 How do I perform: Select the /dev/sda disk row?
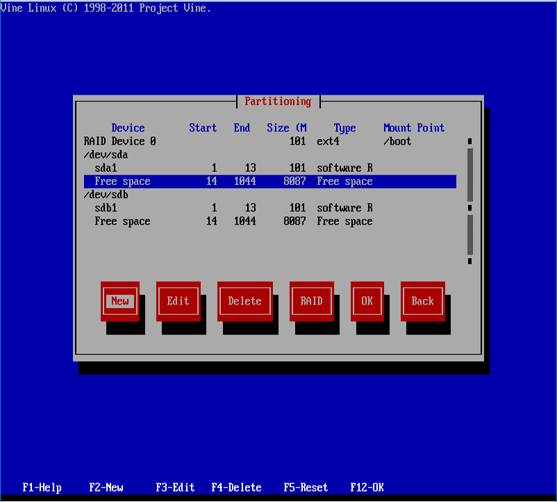click(x=270, y=155)
